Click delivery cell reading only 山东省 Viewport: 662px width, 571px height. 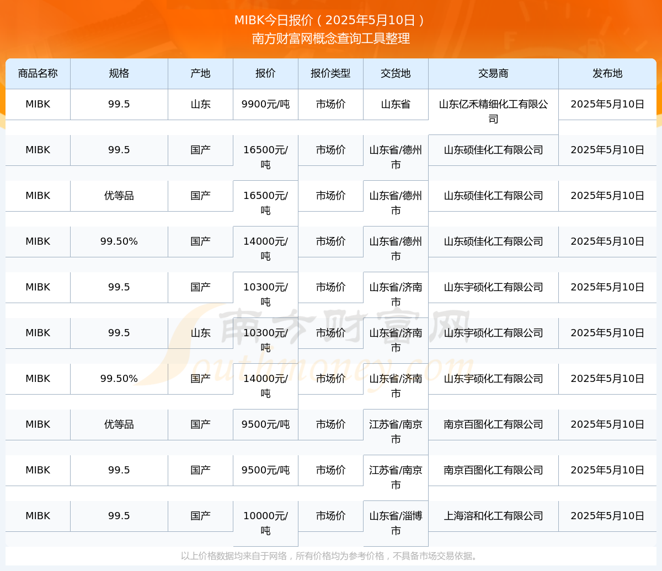pyautogui.click(x=396, y=104)
